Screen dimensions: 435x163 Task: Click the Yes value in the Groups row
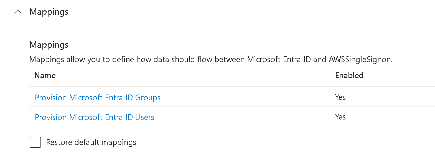click(340, 97)
